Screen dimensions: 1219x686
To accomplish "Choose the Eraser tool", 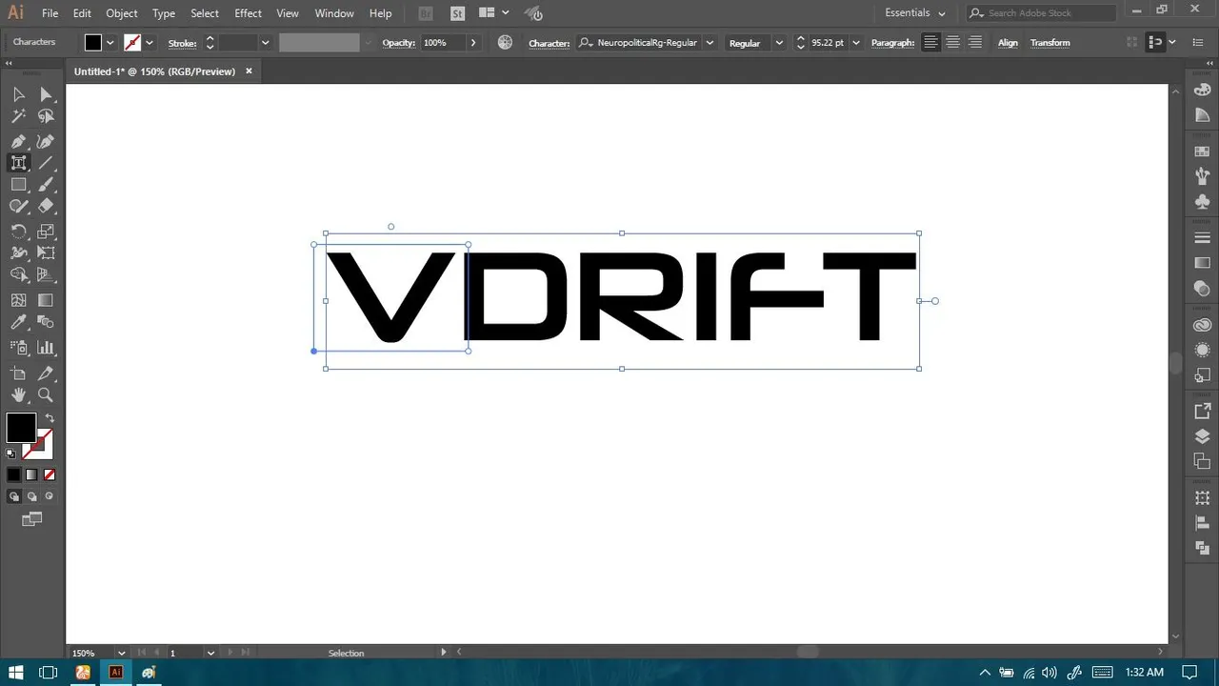I will tap(46, 207).
